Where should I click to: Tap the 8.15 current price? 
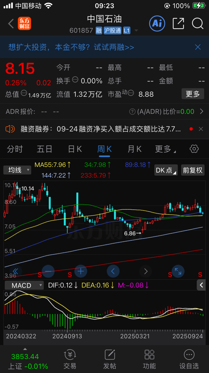pos(20,69)
